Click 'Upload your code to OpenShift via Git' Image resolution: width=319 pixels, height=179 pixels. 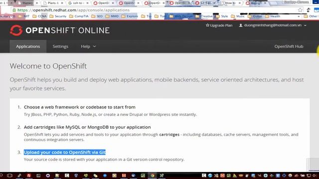(x=65, y=152)
